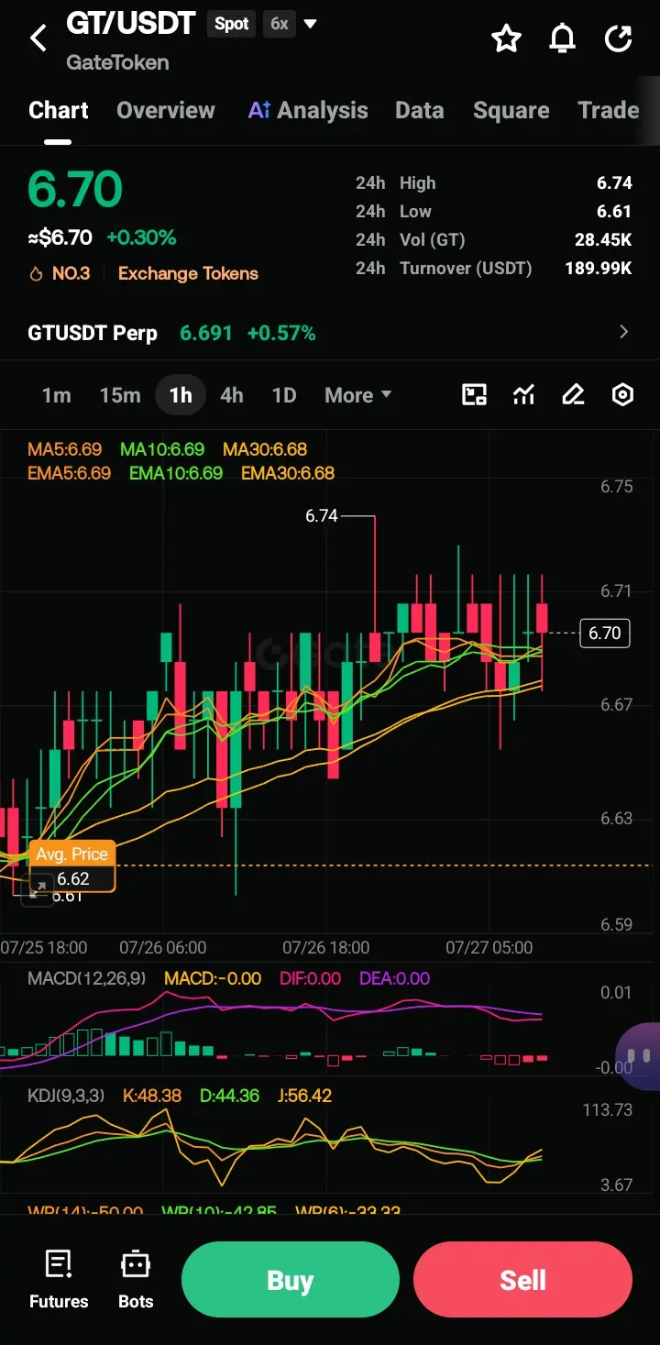Screen dimensions: 660x1345
Task: Select the 15m timeframe
Action: click(120, 395)
